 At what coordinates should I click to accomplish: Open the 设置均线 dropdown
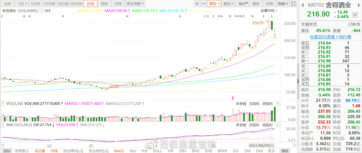tap(269, 11)
